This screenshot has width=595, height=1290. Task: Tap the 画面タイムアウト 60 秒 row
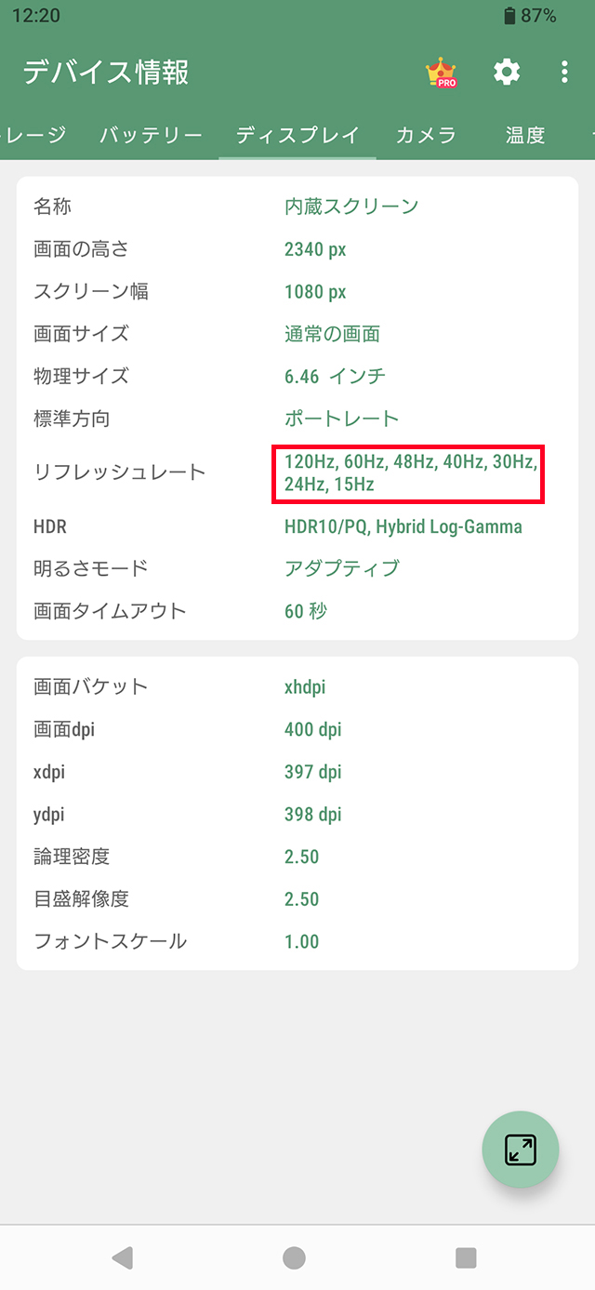coord(297,611)
